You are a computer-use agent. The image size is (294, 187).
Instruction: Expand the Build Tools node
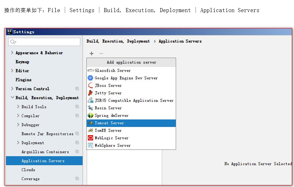(x=18, y=107)
